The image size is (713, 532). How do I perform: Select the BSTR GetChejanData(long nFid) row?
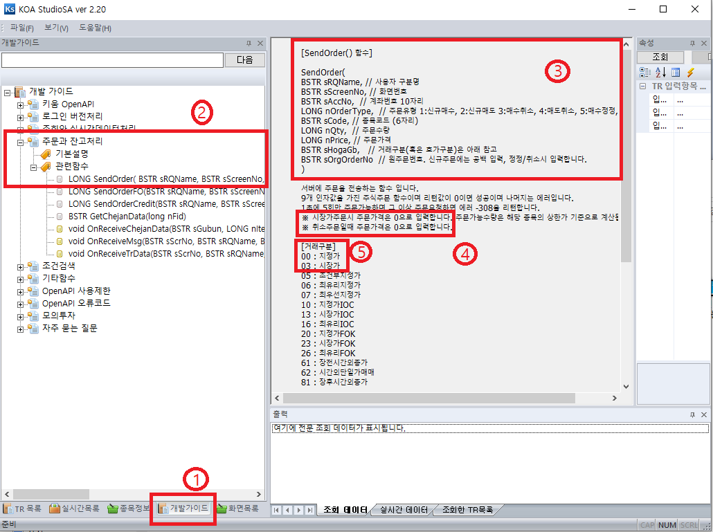click(127, 217)
